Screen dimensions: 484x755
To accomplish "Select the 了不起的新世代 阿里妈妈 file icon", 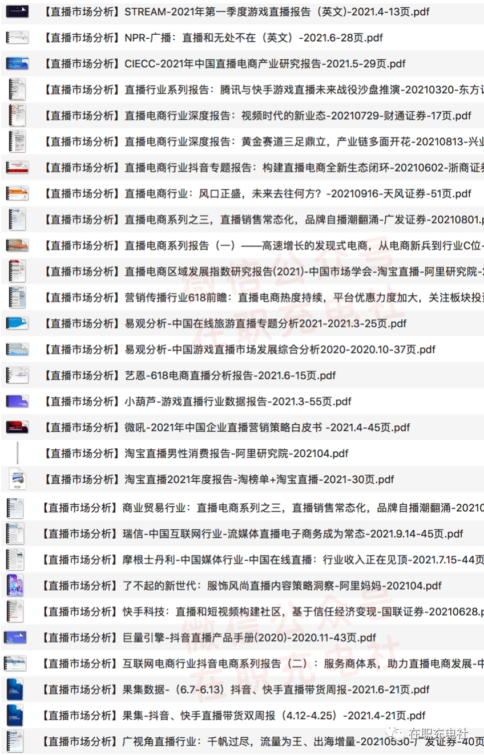I will [x=15, y=586].
